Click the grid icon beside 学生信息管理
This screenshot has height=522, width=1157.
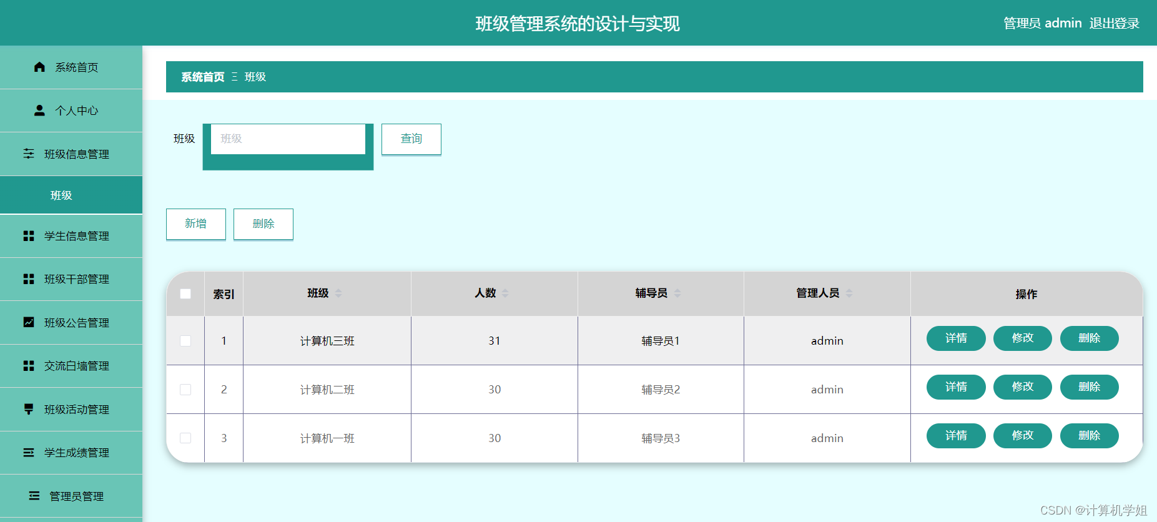[29, 235]
